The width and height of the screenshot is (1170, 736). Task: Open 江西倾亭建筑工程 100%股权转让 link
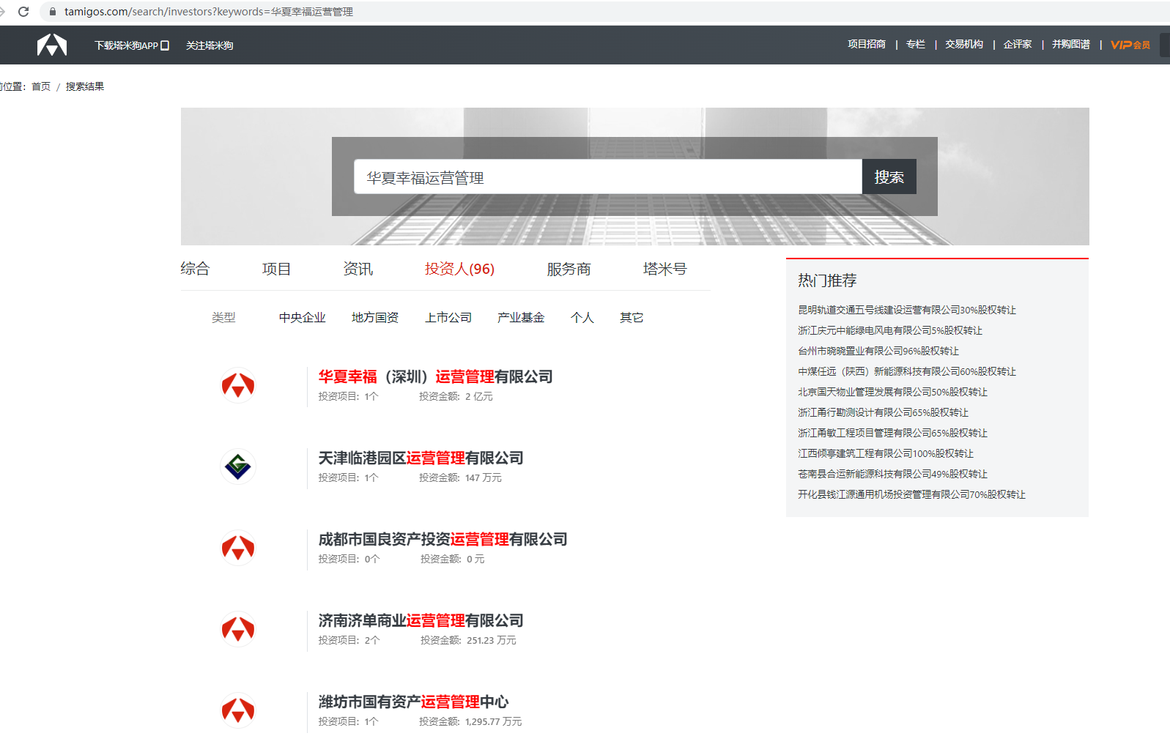[886, 453]
